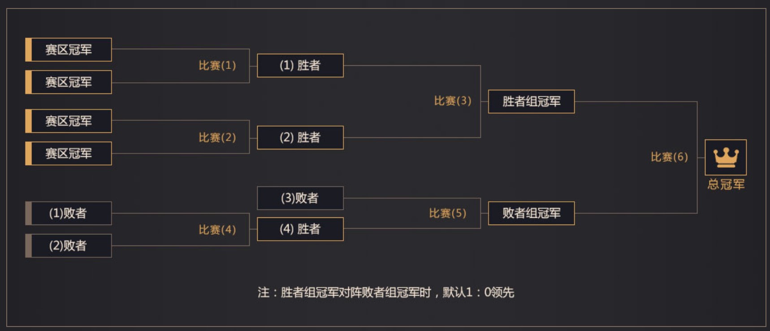This screenshot has height=331, width=770.
Task: Select the bottom 赛区冠军 box
Action: pyautogui.click(x=69, y=154)
